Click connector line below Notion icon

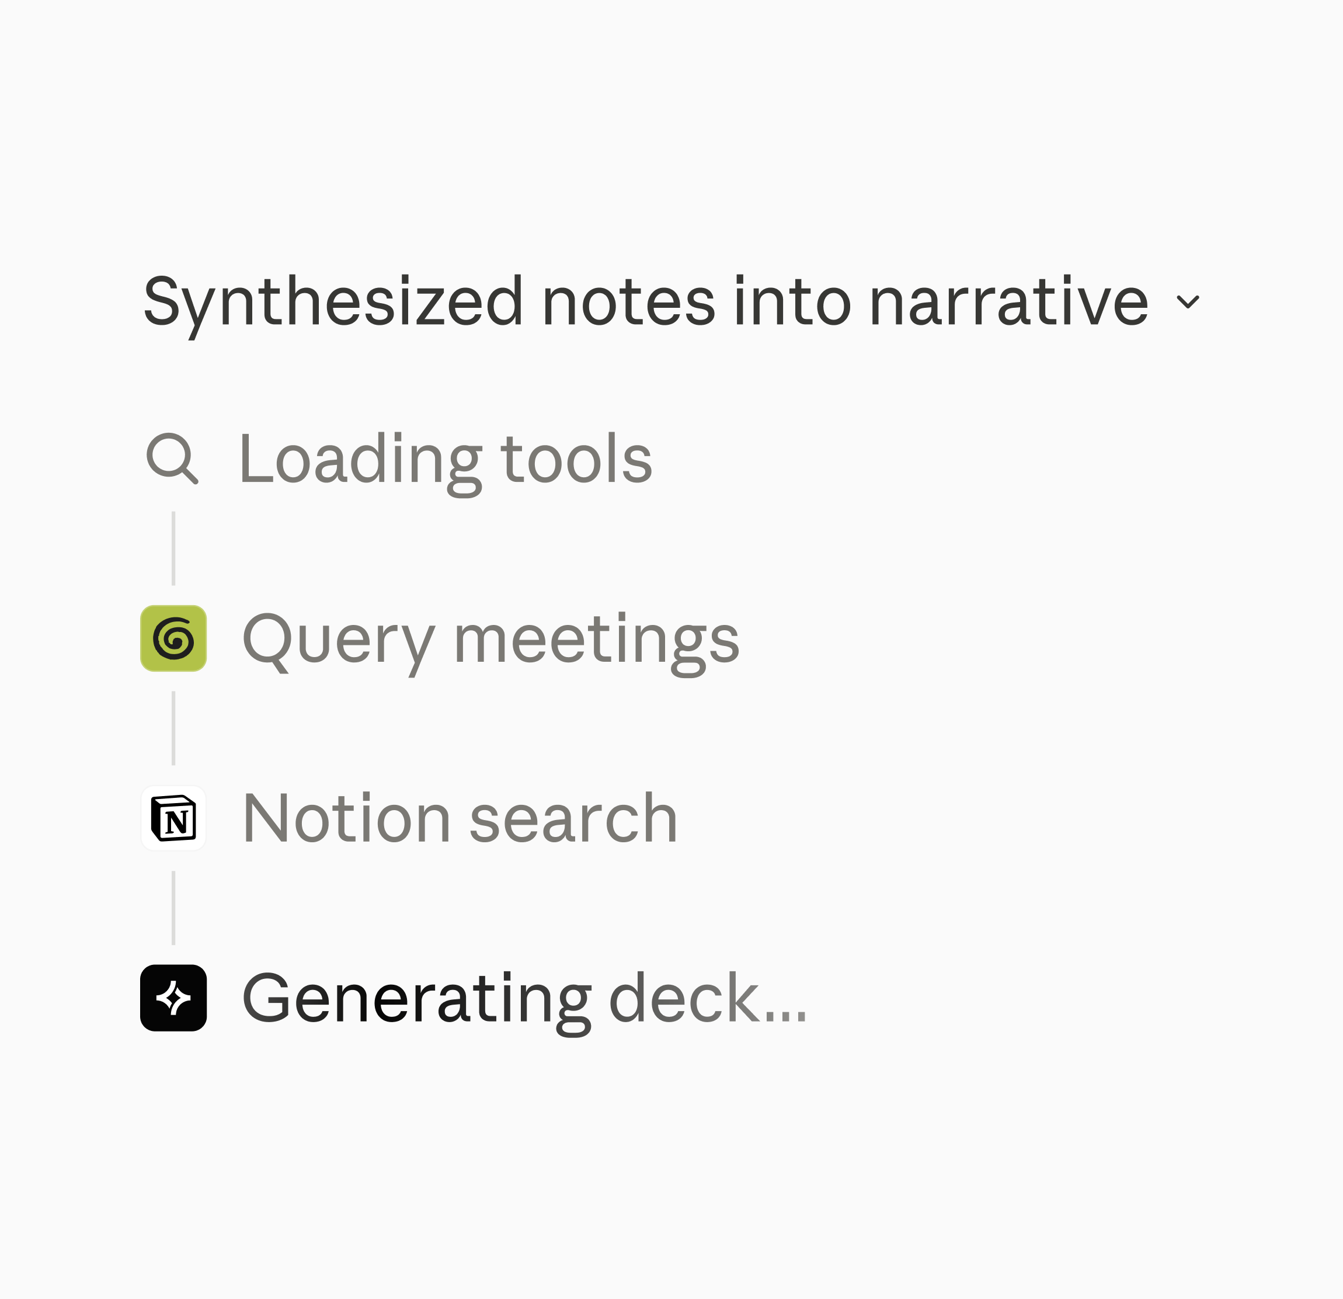[173, 908]
